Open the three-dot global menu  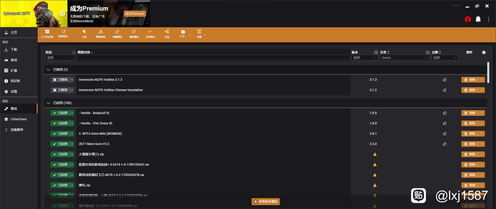[x=489, y=19]
